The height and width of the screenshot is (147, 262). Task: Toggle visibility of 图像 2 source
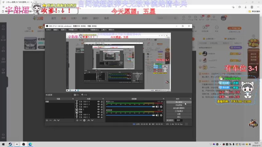pos(99,109)
